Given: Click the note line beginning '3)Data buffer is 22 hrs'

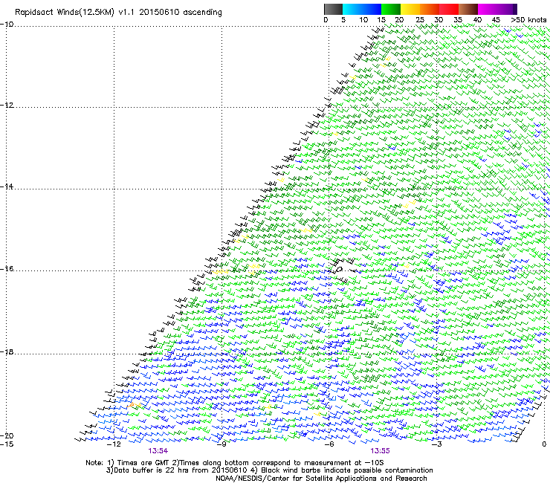Looking at the screenshot, I should (269, 470).
